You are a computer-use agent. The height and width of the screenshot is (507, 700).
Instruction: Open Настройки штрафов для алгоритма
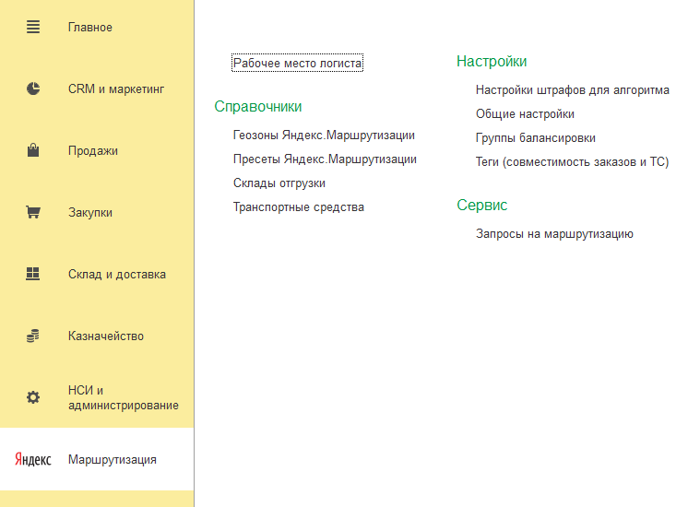coord(573,90)
